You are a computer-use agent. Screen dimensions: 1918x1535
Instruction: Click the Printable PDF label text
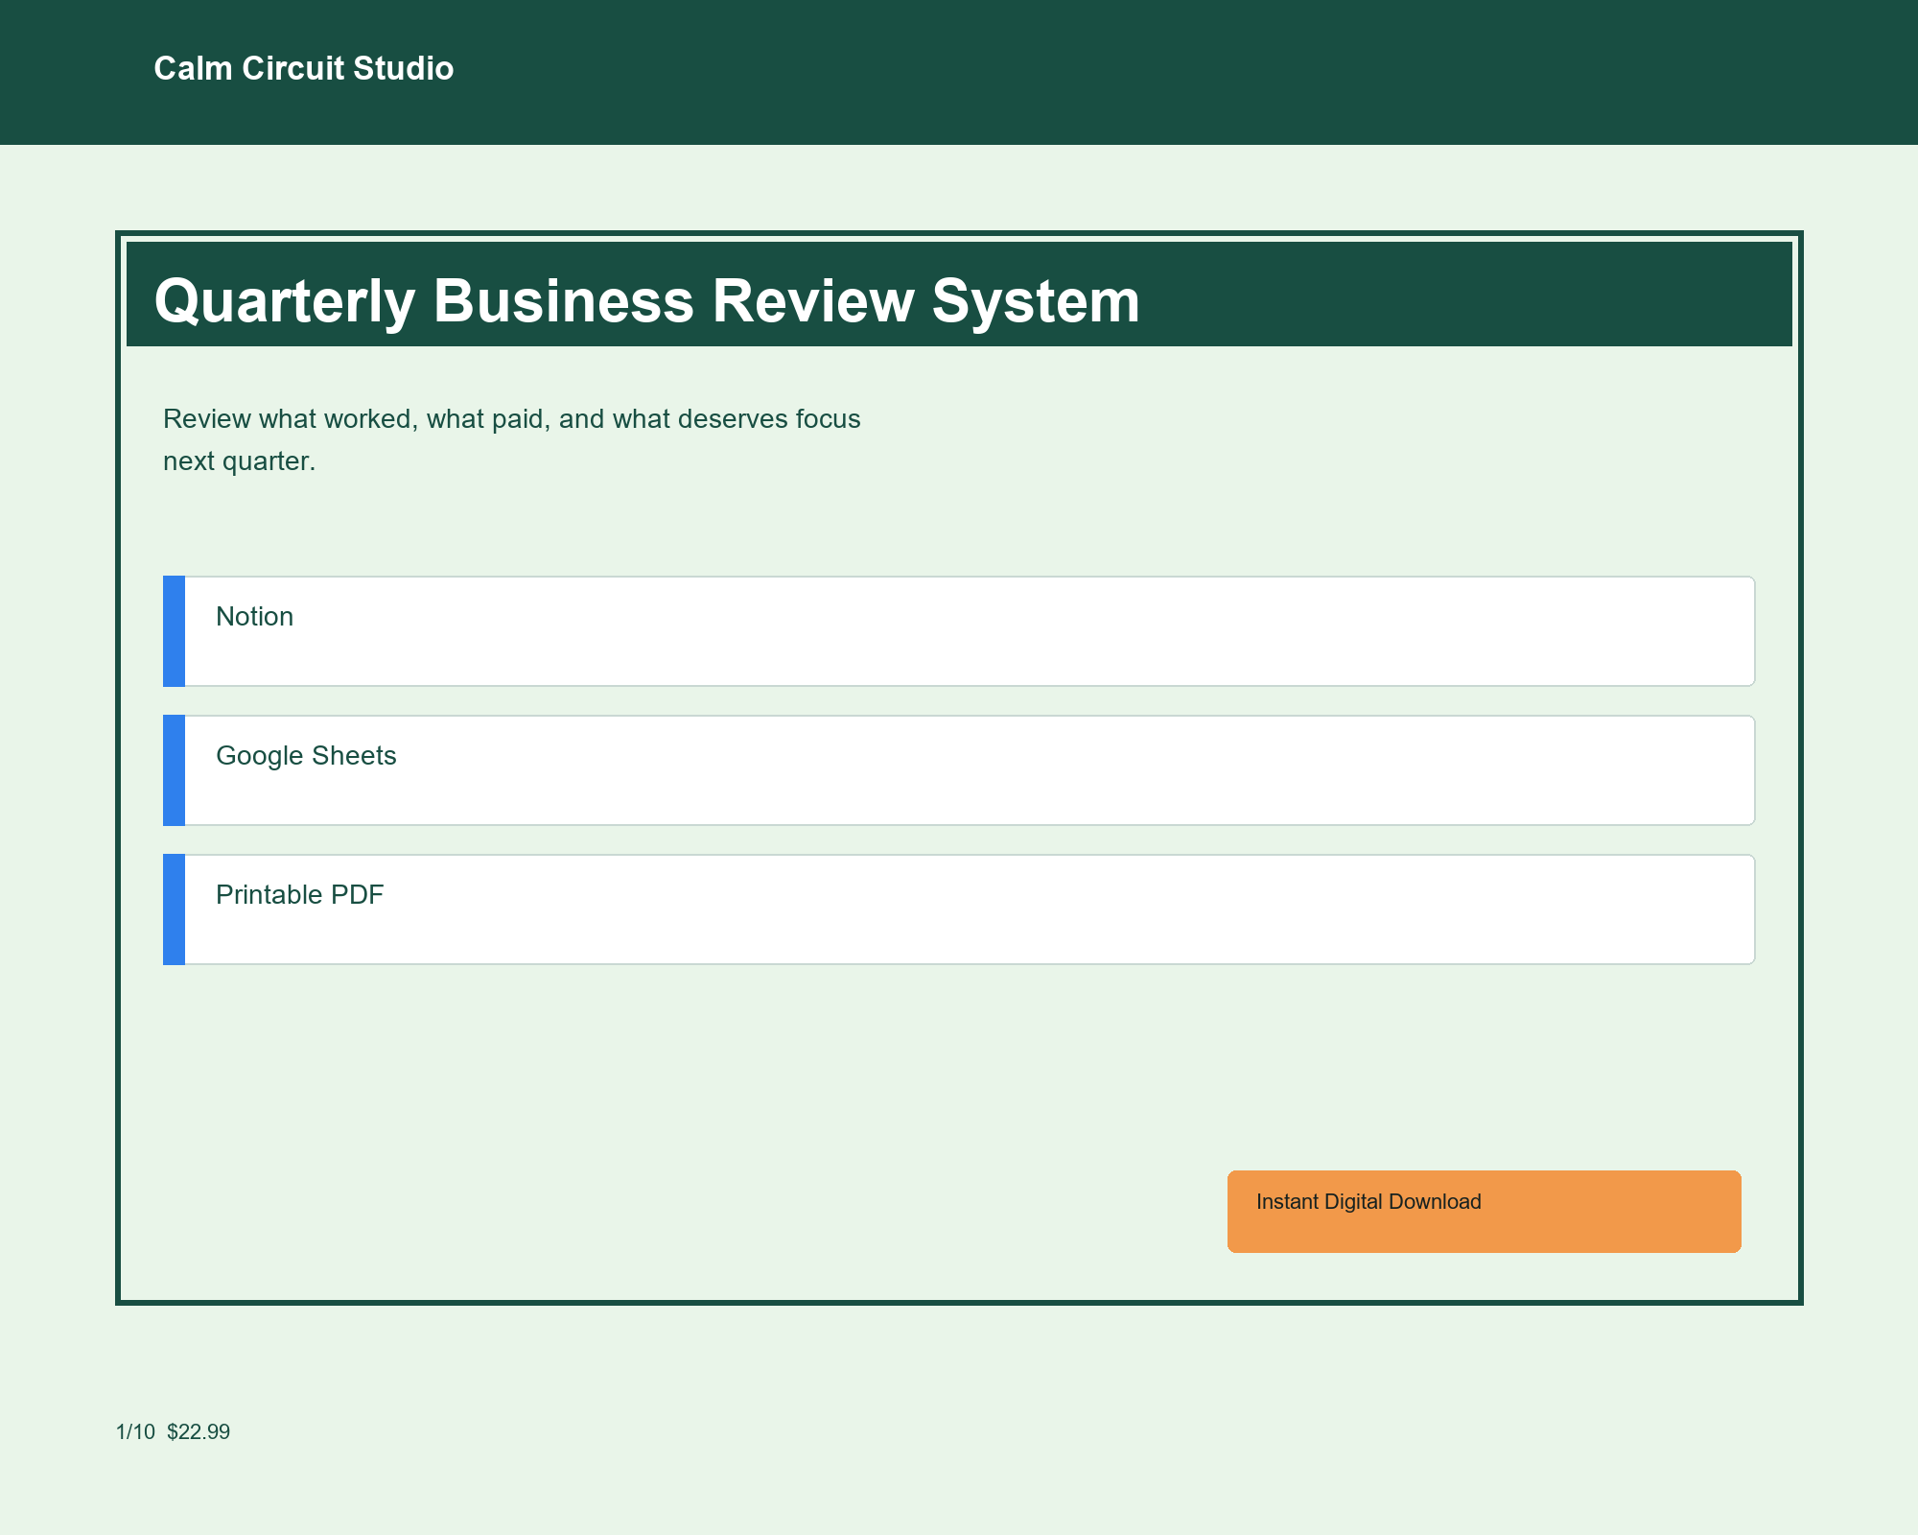click(300, 894)
